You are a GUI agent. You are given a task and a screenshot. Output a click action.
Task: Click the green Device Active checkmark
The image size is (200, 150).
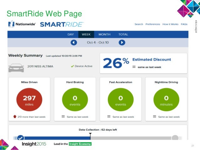point(72,66)
